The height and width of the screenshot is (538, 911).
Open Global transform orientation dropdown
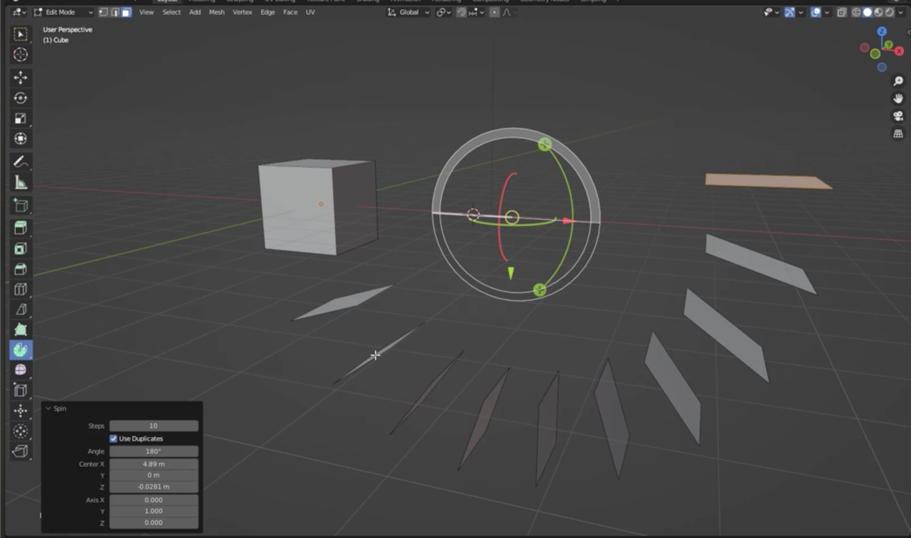tap(409, 12)
